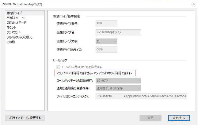Image resolution: width=198 pixels, height=125 pixels.
Task: Click the 仮想ドライブ名 text field
Action: [x=118, y=32]
